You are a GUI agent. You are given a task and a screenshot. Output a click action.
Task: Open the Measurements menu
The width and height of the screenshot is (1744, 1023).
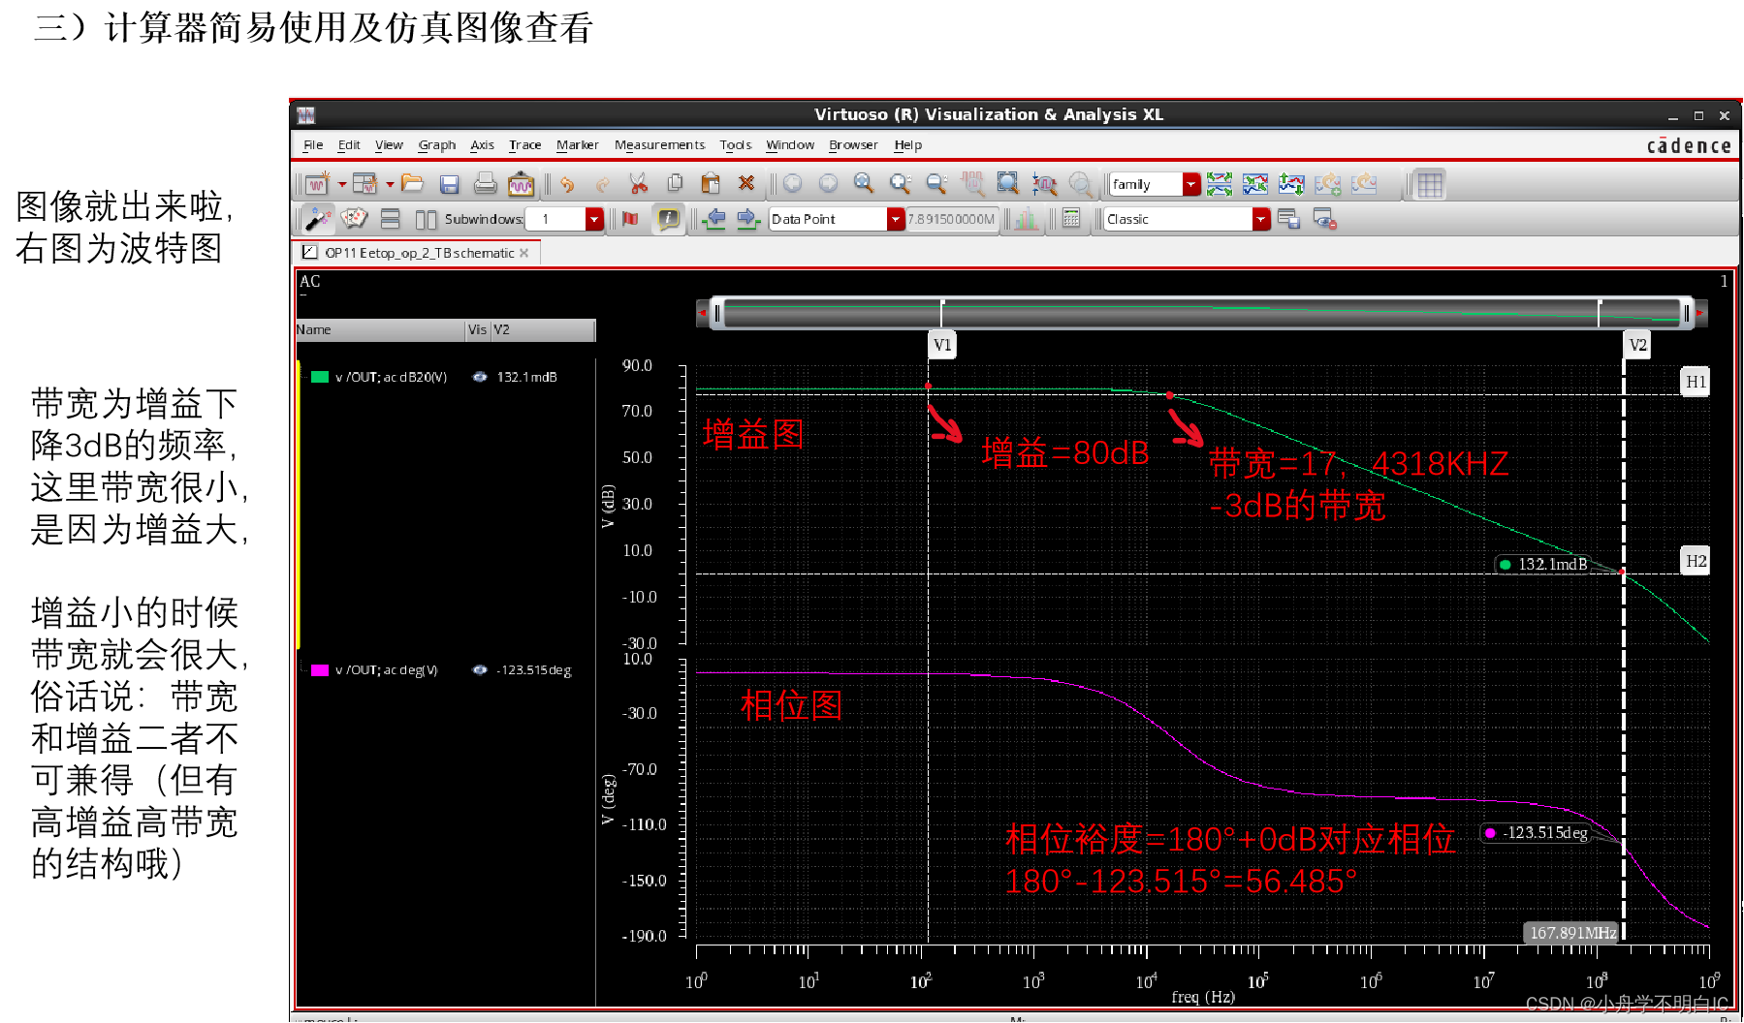[659, 145]
